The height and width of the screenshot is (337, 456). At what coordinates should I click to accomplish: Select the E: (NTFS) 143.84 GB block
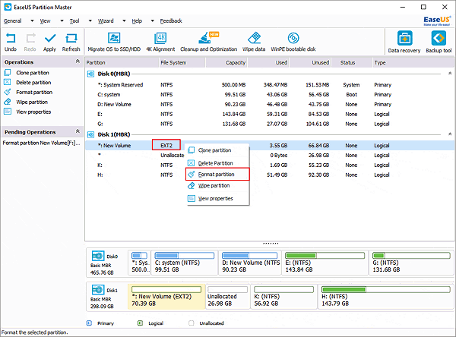(x=325, y=263)
